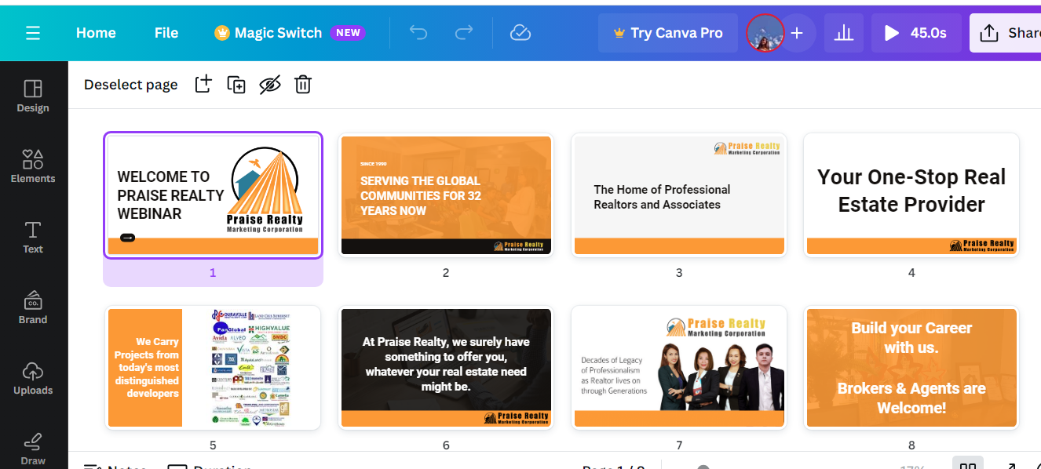Open the Uploads panel
The width and height of the screenshot is (1041, 469).
(33, 378)
